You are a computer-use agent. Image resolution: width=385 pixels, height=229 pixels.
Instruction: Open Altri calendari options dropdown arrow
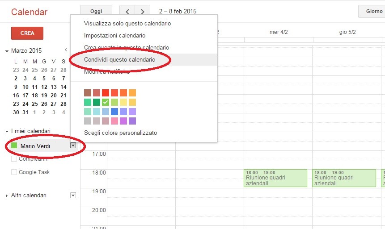(x=73, y=196)
